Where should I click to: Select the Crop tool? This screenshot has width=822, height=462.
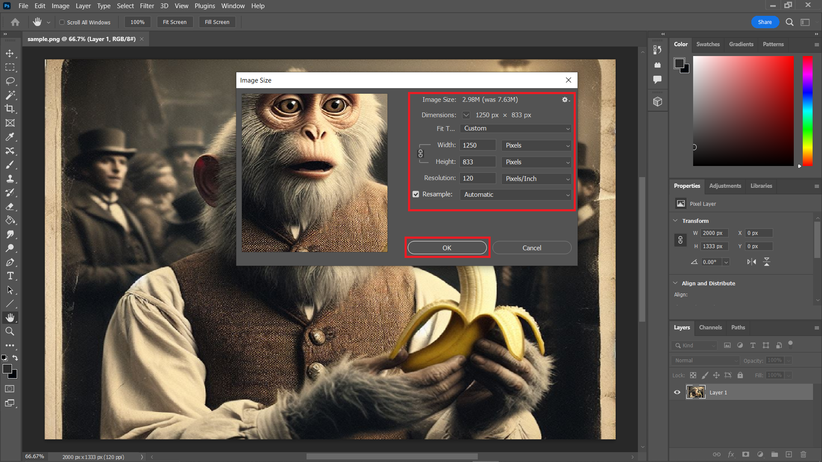click(x=10, y=109)
